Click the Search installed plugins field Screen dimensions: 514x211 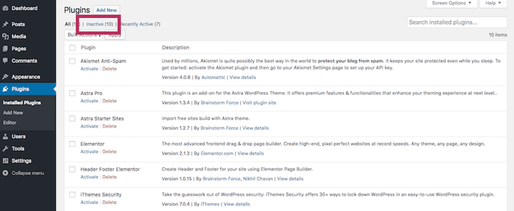(457, 22)
